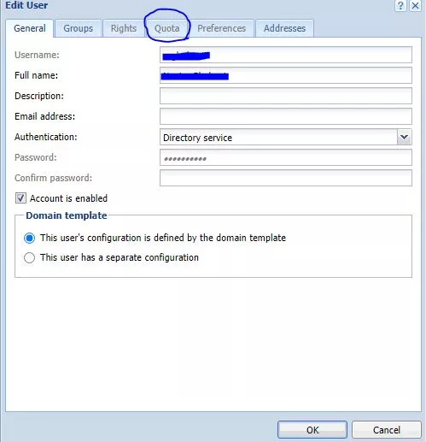
Task: Show the Addresses tab
Action: [284, 28]
